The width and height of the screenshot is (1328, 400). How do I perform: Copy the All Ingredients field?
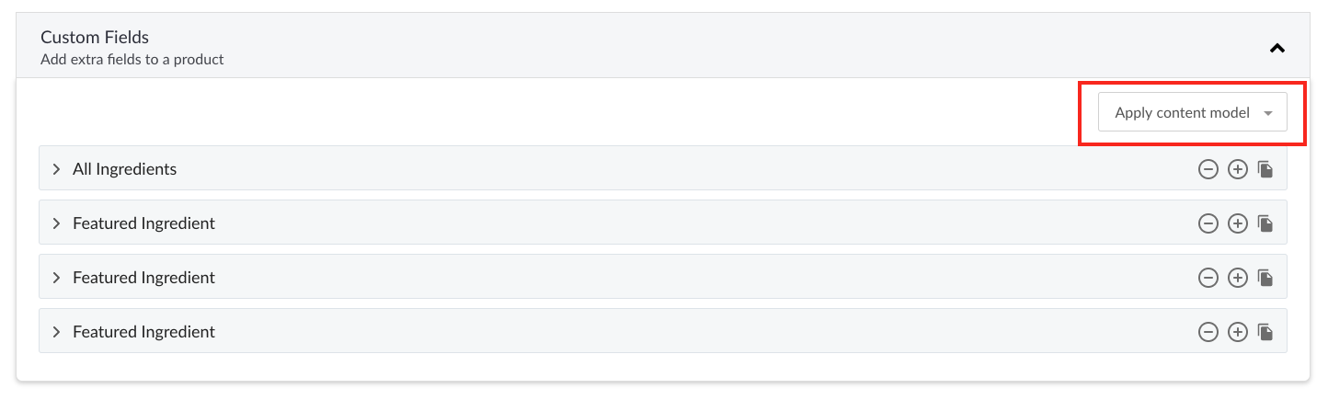coord(1265,169)
